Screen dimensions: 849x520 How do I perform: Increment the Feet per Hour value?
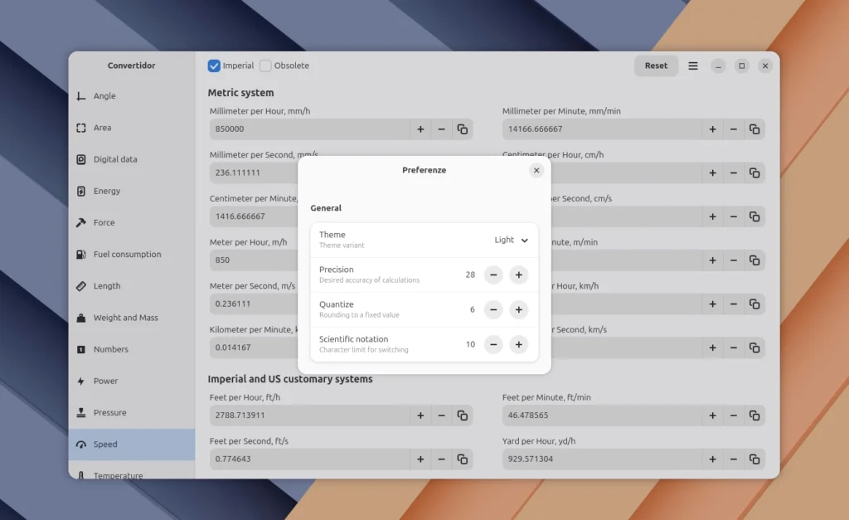[x=420, y=415]
